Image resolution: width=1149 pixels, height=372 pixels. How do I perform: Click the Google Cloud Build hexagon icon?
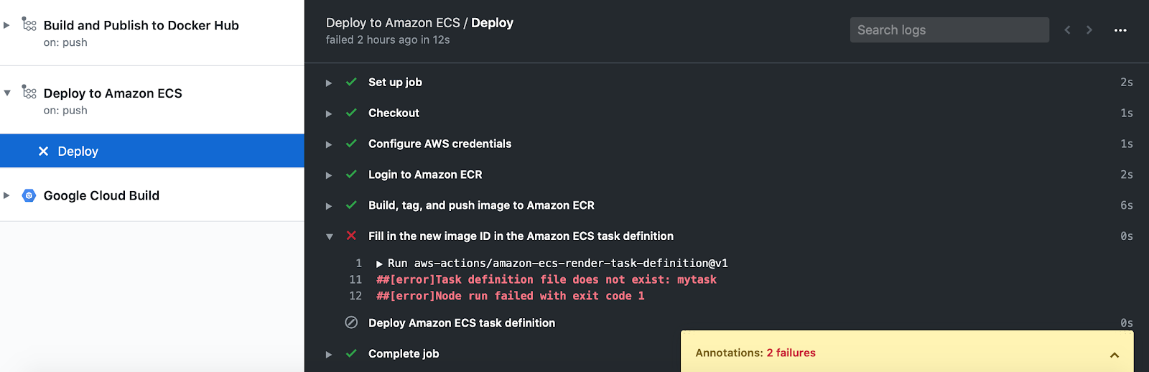pos(29,195)
